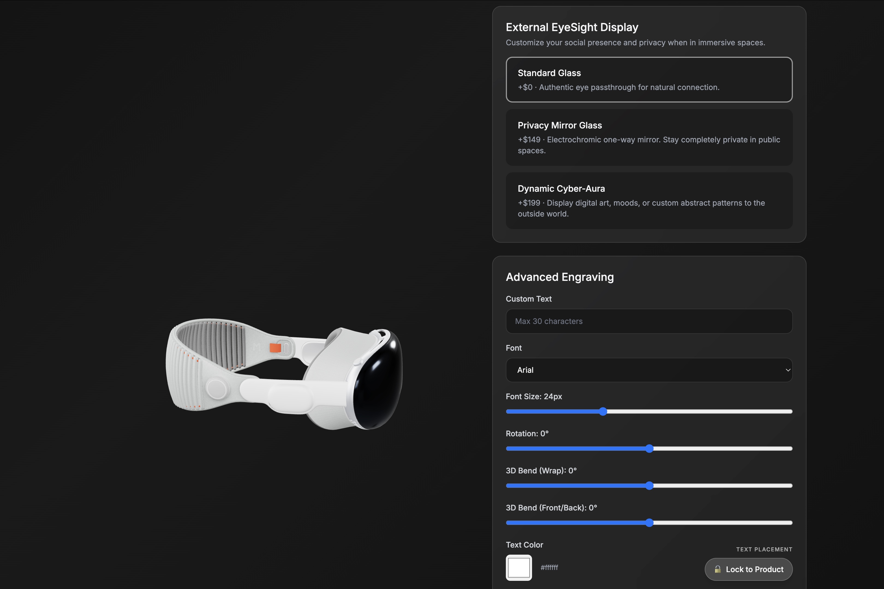Choose the Privacy Mirror Glass option
Viewport: 884px width, 589px height.
point(649,137)
